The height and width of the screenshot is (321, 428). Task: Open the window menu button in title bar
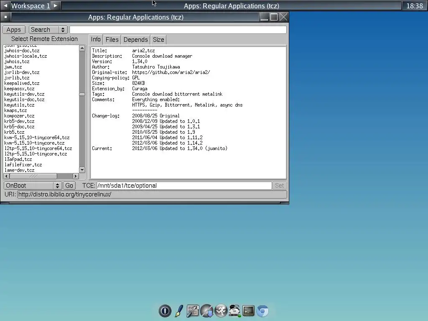(x=5, y=17)
